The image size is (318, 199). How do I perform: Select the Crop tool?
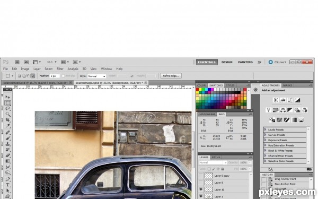coord(8,120)
